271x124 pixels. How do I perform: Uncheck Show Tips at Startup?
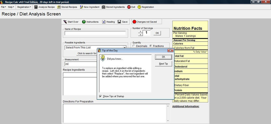click(100, 96)
